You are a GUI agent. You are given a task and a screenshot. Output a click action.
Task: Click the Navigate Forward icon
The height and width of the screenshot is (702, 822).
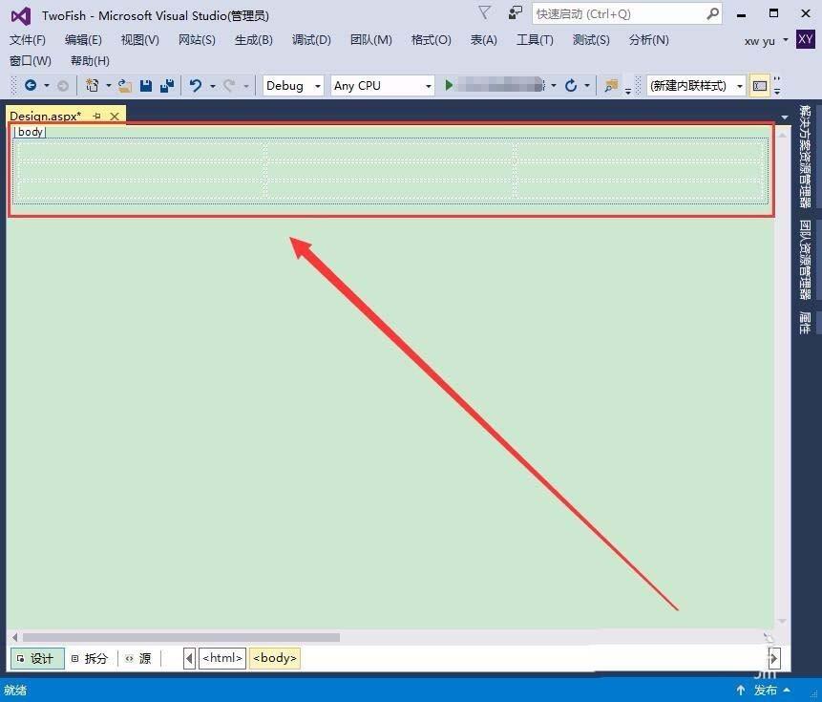click(62, 85)
